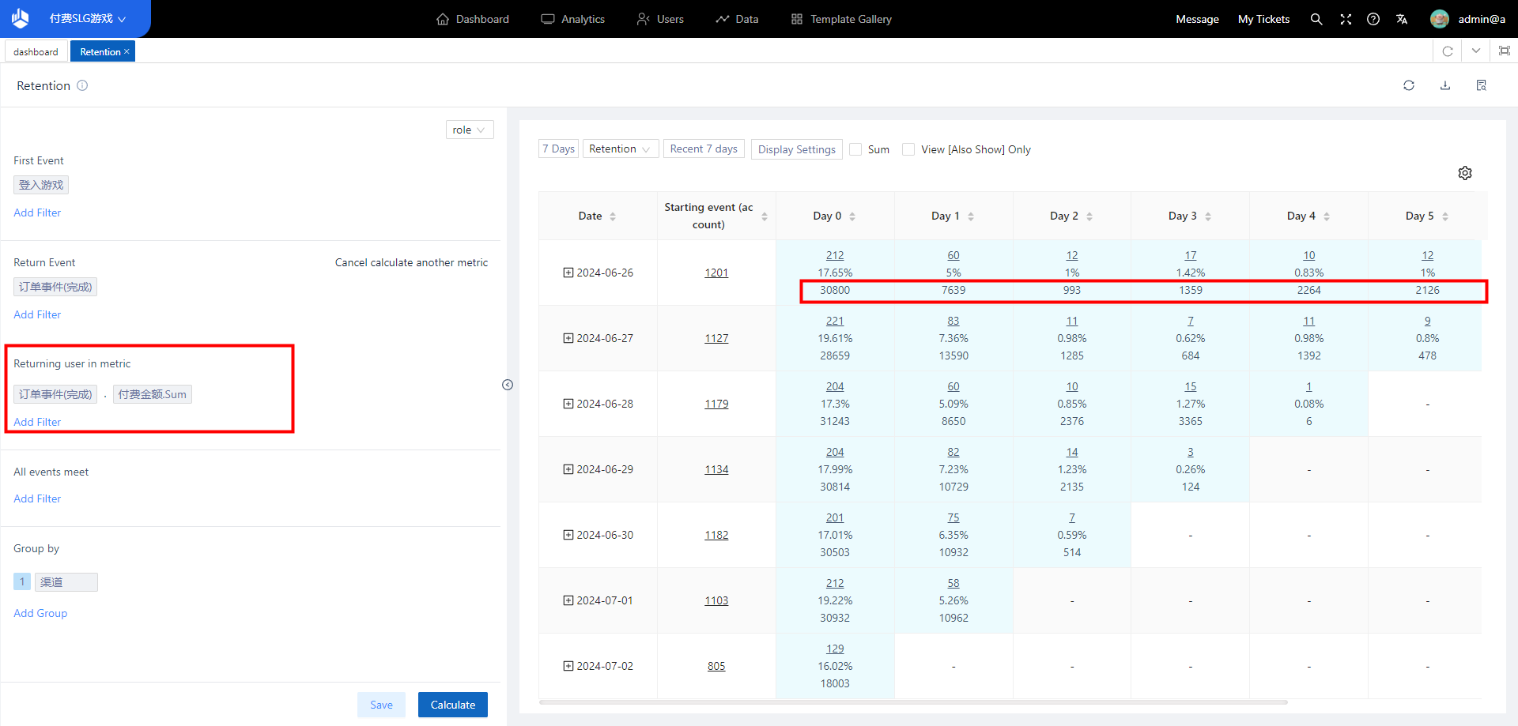Expand the 2024-06-26 row
This screenshot has width=1518, height=726.
pyautogui.click(x=568, y=273)
